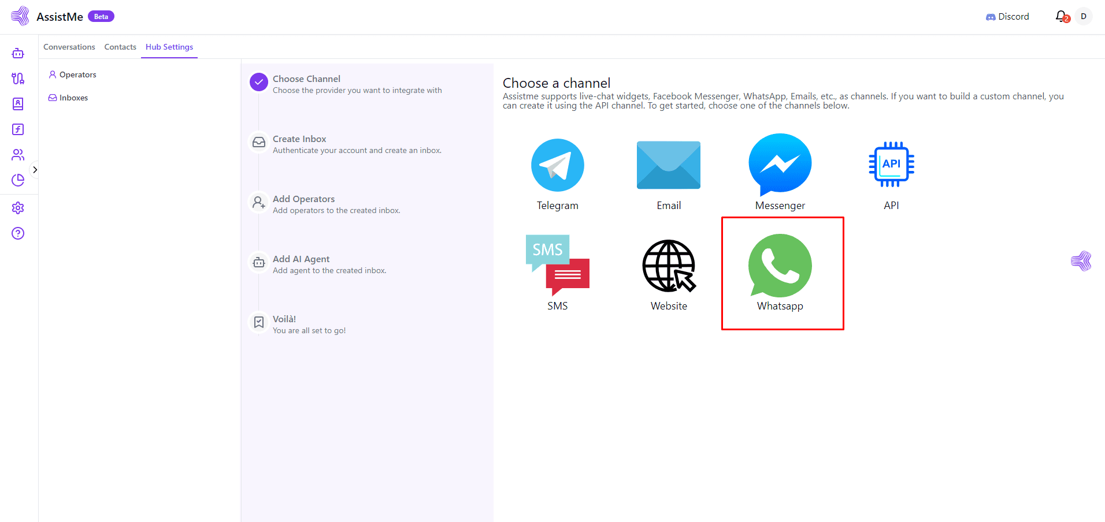Click 'You are all set to go!' text
The image size is (1105, 522).
[x=309, y=330]
